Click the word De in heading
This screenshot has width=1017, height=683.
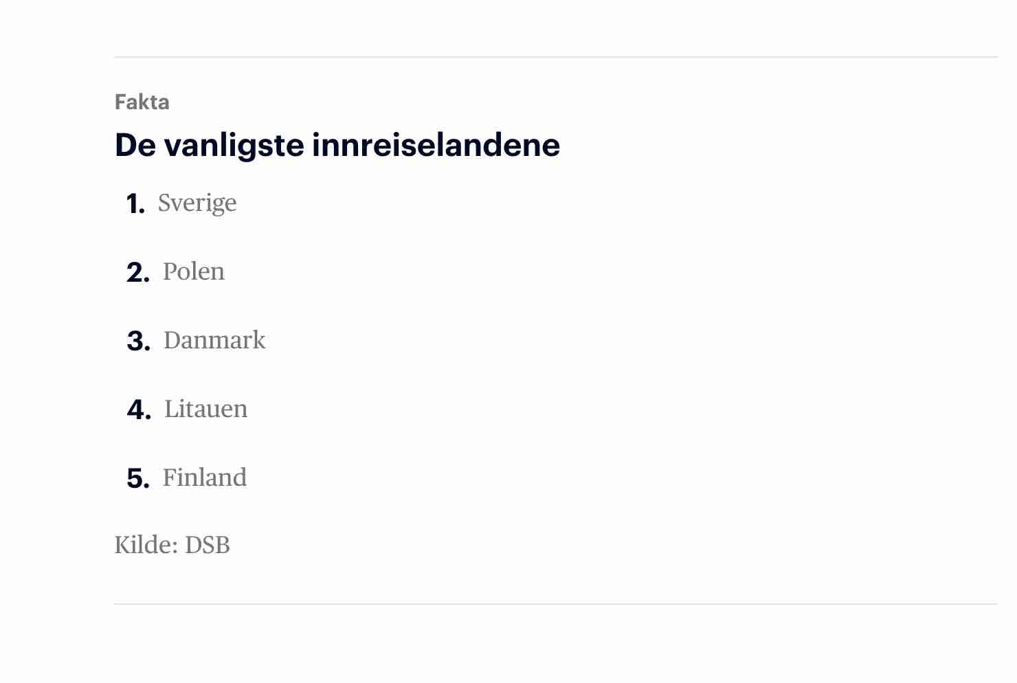point(135,145)
